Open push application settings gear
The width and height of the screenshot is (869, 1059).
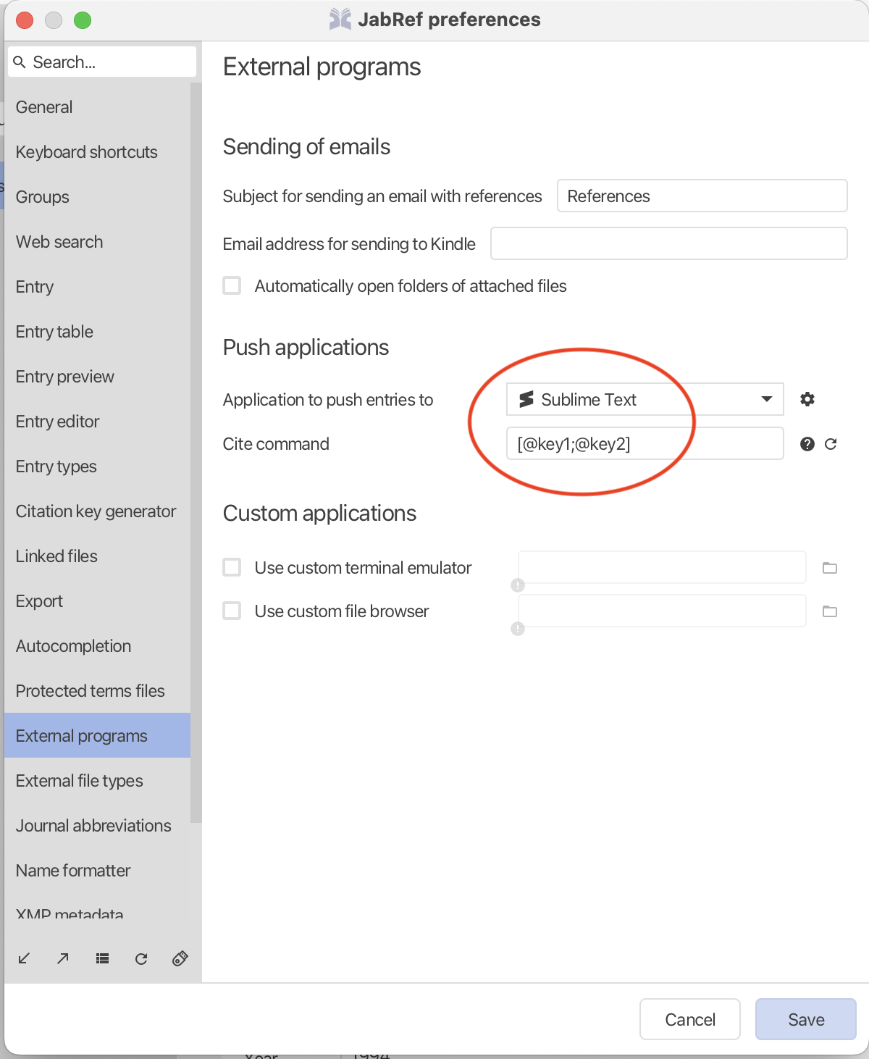point(807,399)
